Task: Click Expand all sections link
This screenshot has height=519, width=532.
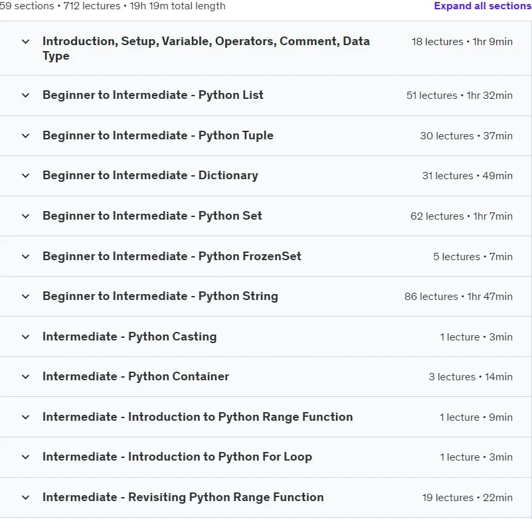Action: (482, 6)
